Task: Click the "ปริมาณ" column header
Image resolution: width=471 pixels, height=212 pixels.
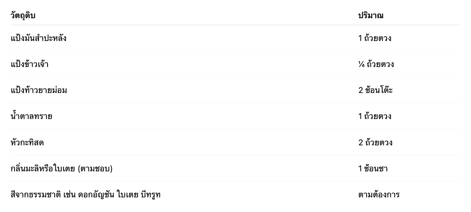Action: click(x=371, y=16)
